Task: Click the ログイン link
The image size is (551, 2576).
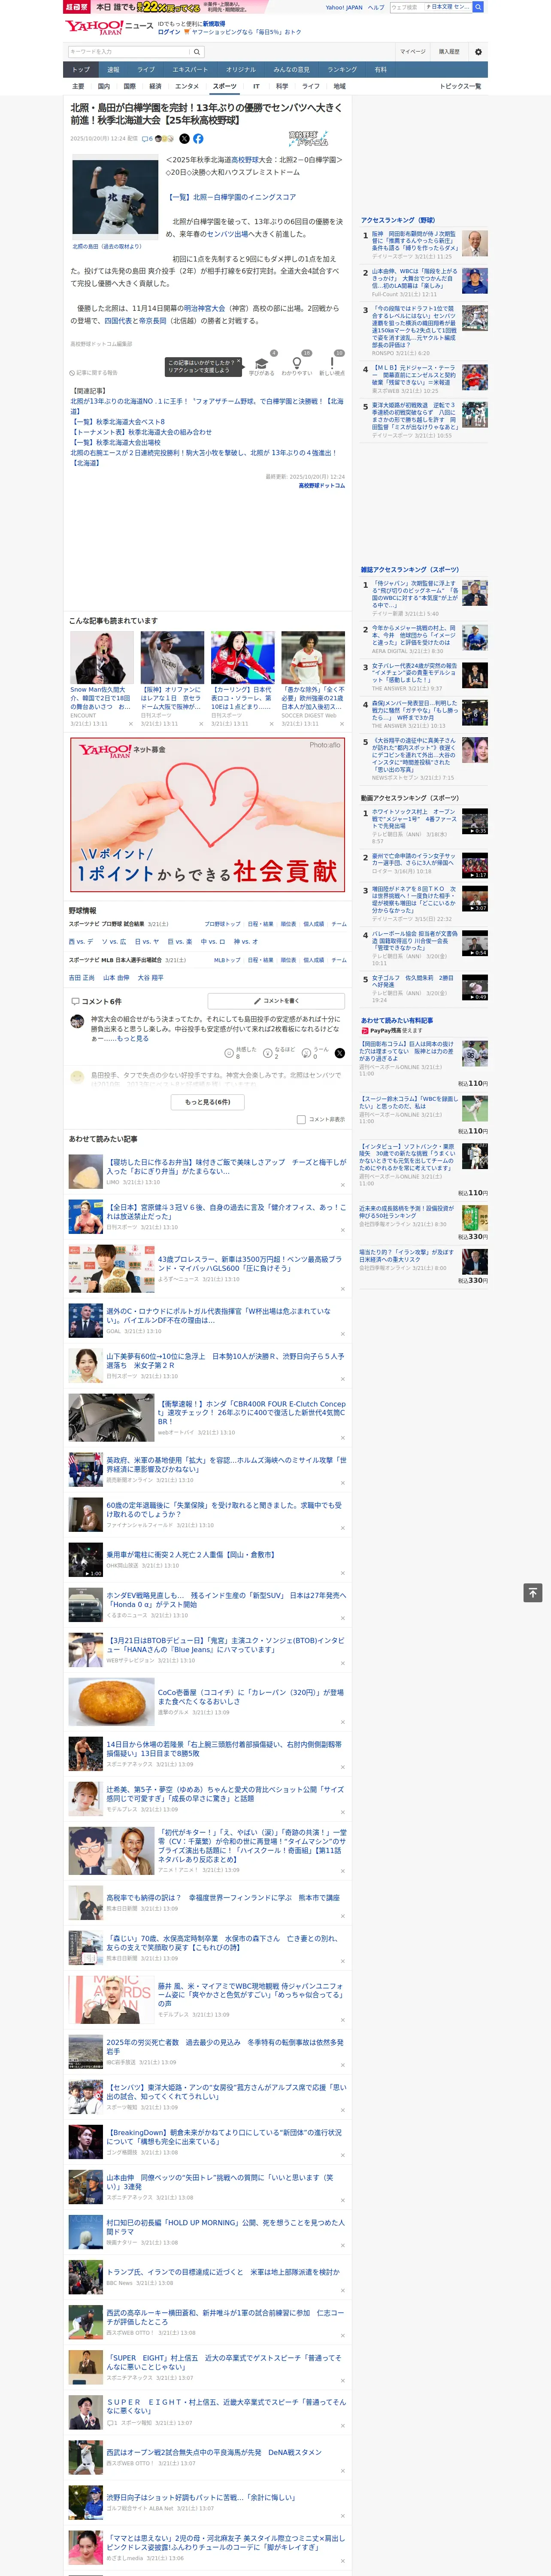Action: [169, 32]
